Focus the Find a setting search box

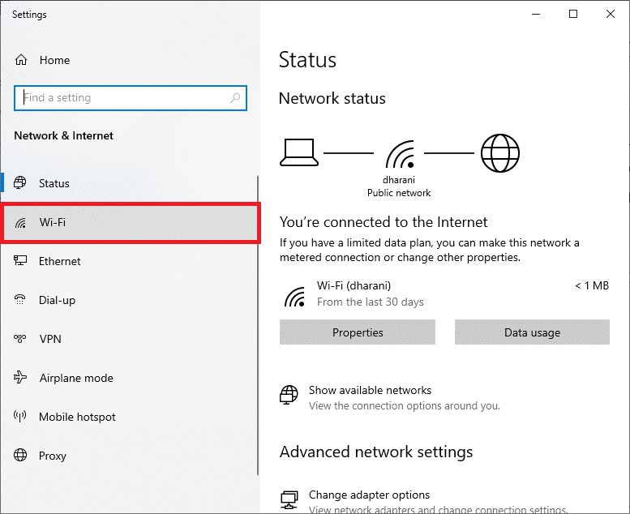click(131, 97)
